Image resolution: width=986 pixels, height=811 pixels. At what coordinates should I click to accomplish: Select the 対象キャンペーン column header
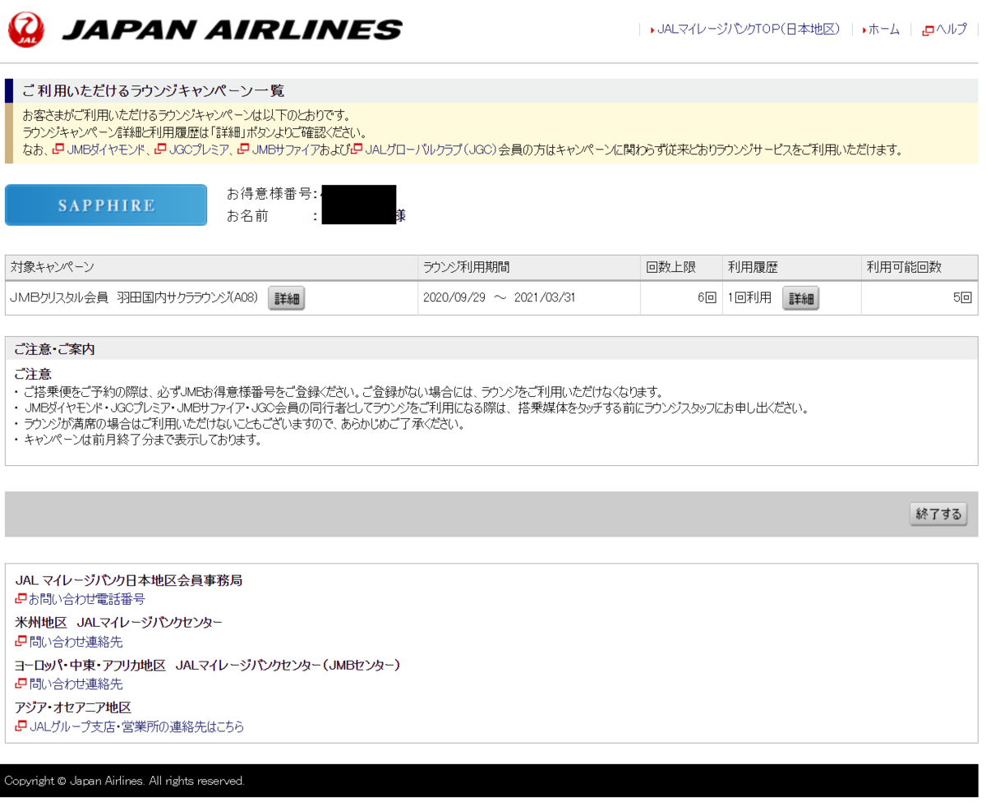point(211,267)
